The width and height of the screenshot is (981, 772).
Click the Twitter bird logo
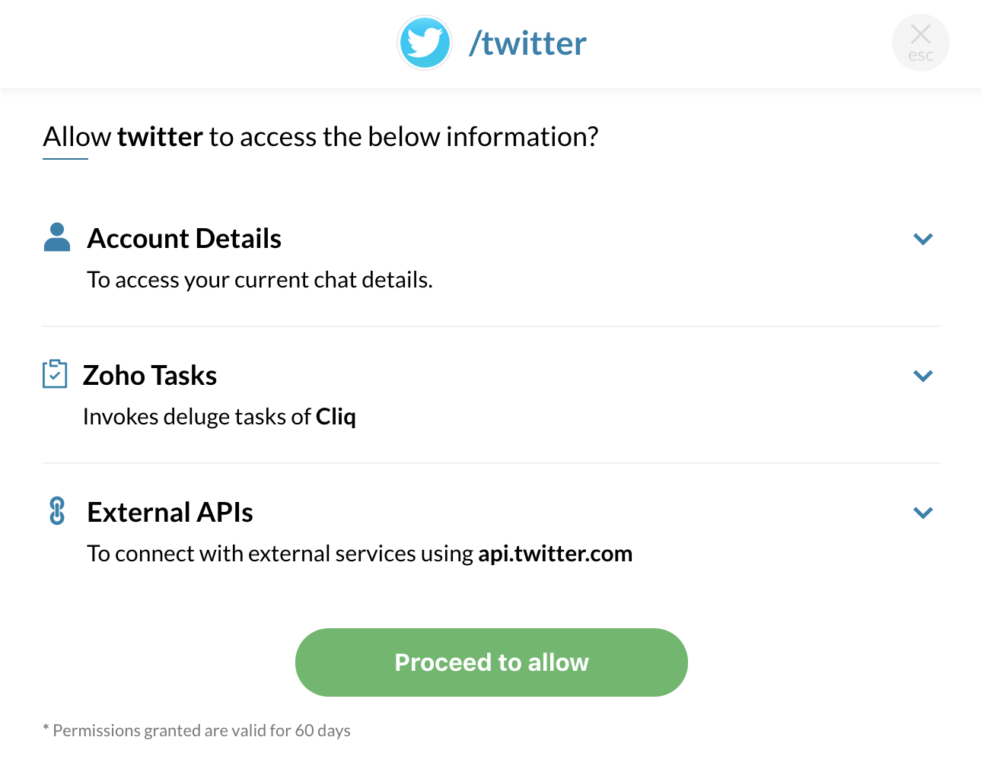pyautogui.click(x=425, y=43)
